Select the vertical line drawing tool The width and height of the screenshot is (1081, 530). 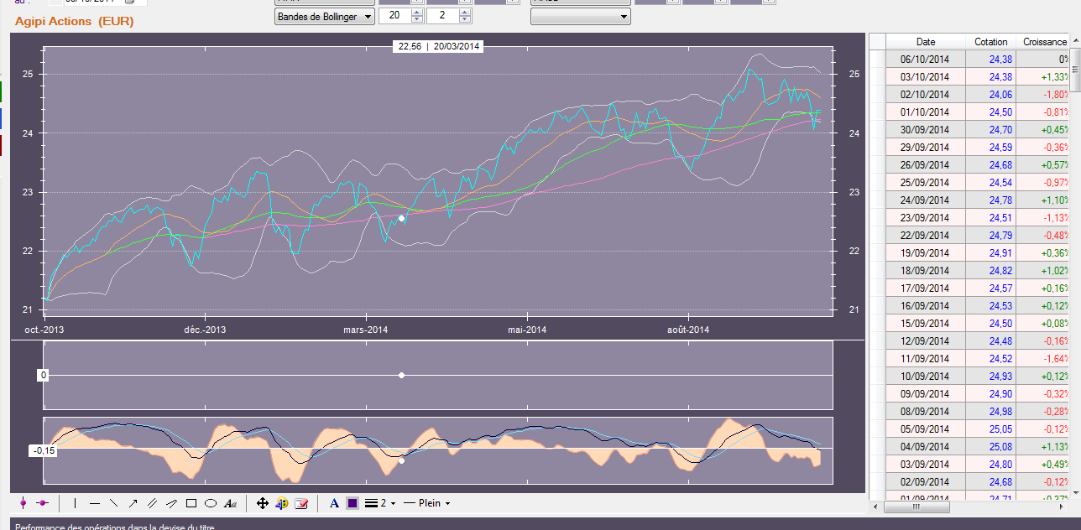[76, 503]
